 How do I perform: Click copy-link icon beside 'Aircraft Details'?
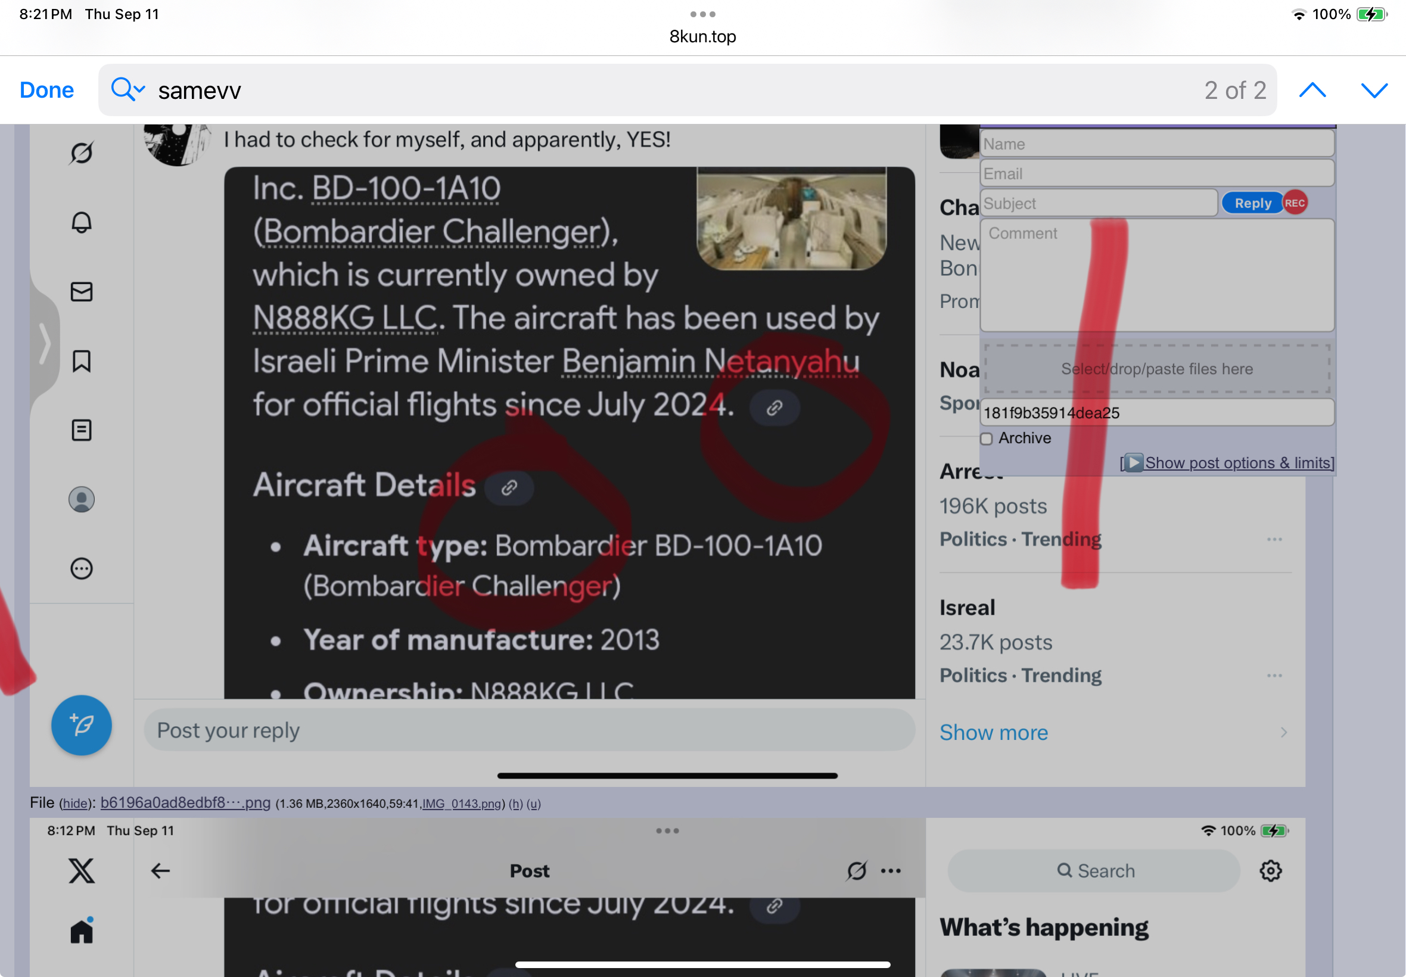[x=509, y=488]
